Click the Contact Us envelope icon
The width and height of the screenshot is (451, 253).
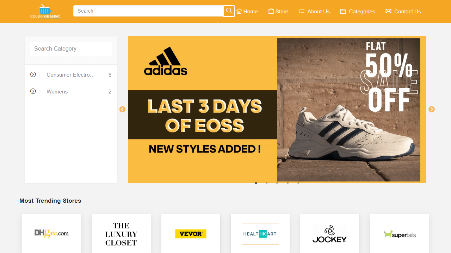(388, 11)
